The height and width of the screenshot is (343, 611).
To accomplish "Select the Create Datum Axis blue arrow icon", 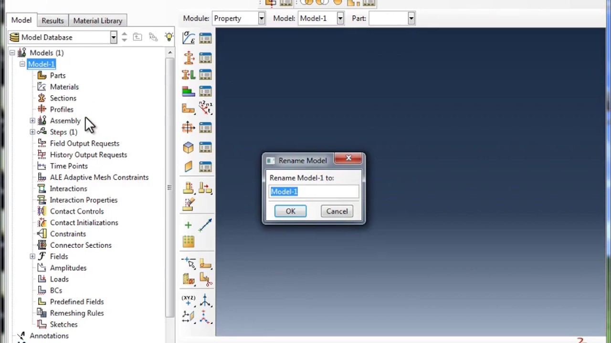I will [205, 225].
